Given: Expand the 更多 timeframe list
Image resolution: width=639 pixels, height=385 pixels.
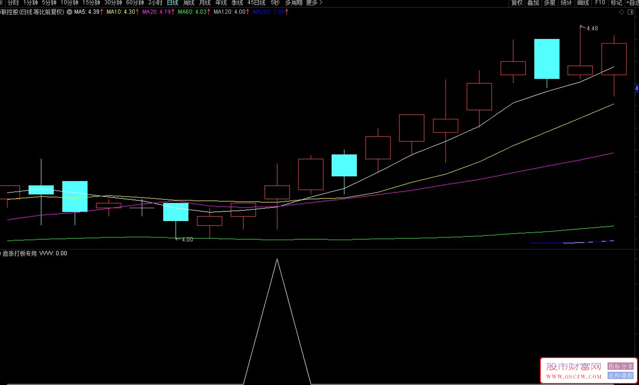Looking at the screenshot, I should pyautogui.click(x=314, y=3).
